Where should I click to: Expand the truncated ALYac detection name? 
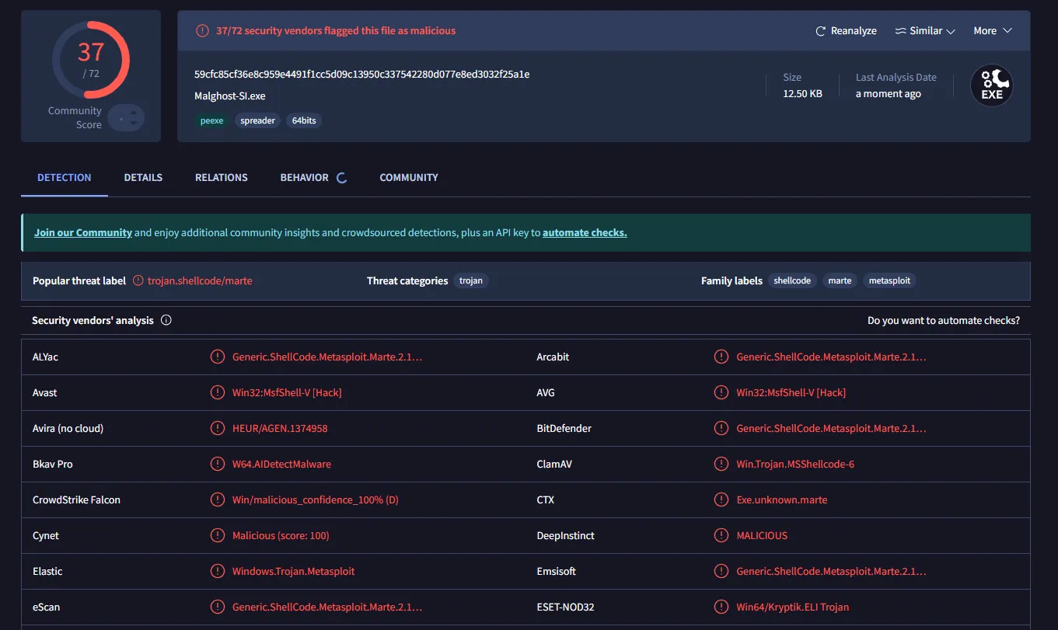pos(327,357)
